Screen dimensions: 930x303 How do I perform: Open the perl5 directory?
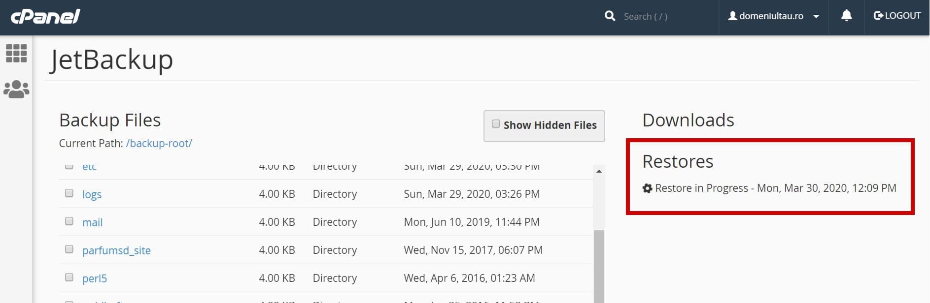coord(95,278)
